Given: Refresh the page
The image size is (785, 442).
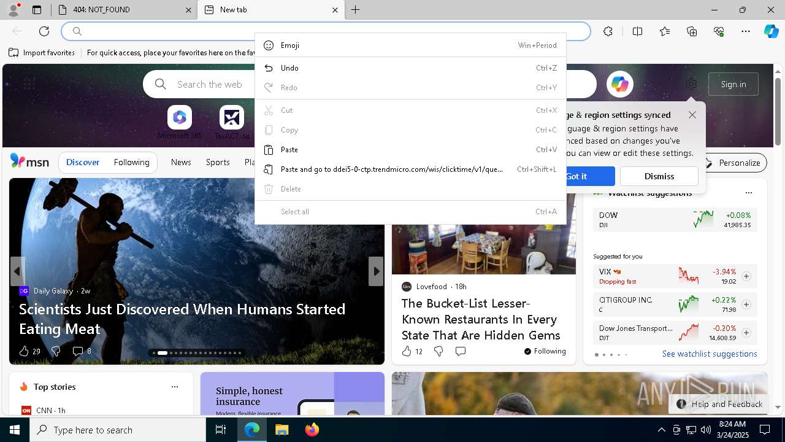Looking at the screenshot, I should [44, 31].
